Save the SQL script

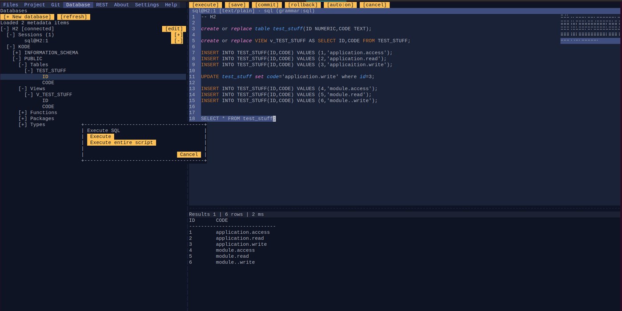pos(237,5)
